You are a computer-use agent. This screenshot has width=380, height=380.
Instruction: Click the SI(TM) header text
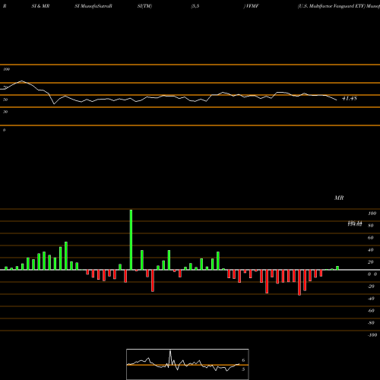coord(144,6)
